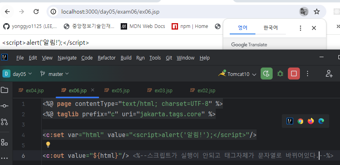Open the npm | Home bookmark

[x=190, y=26]
